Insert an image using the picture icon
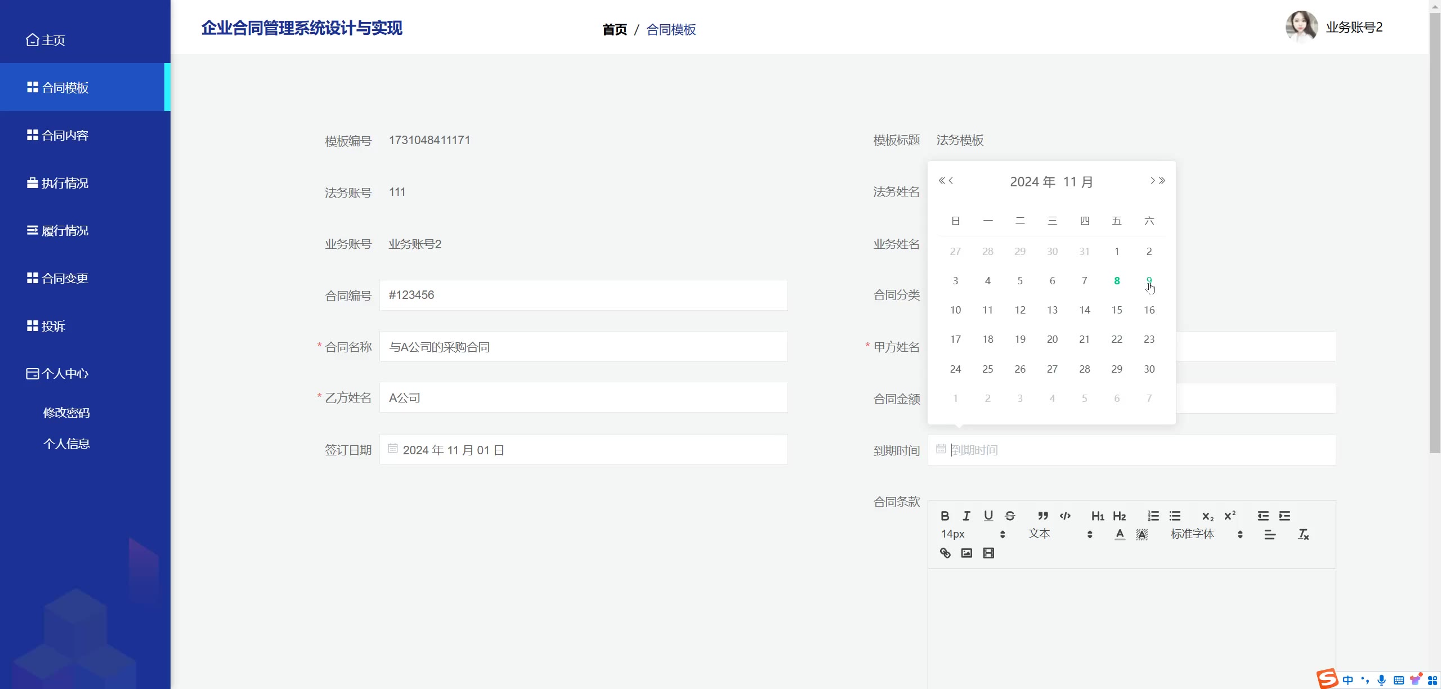This screenshot has height=689, width=1441. coord(966,553)
